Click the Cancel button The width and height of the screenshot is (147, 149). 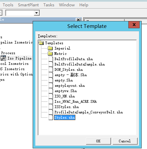tap(125, 141)
